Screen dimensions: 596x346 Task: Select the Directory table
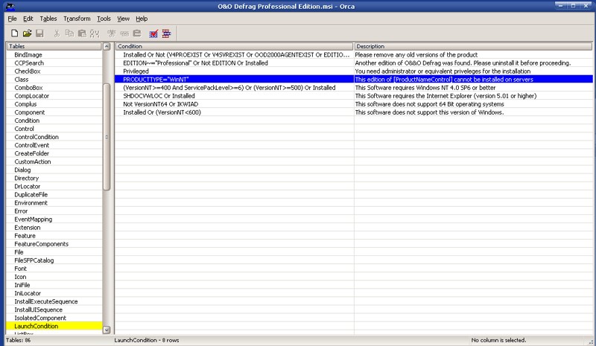(27, 178)
